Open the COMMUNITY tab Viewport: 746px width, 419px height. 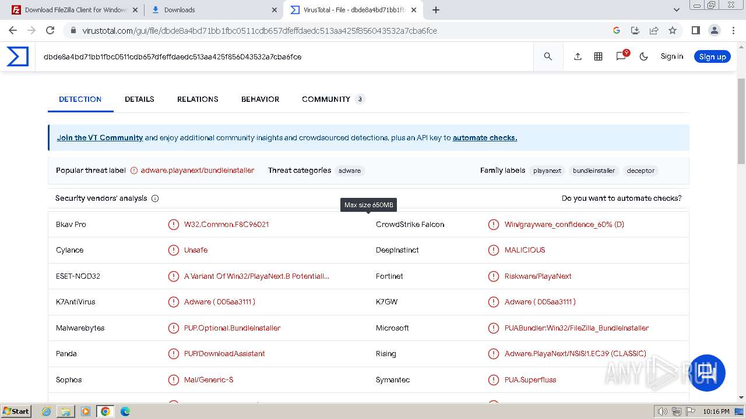333,99
